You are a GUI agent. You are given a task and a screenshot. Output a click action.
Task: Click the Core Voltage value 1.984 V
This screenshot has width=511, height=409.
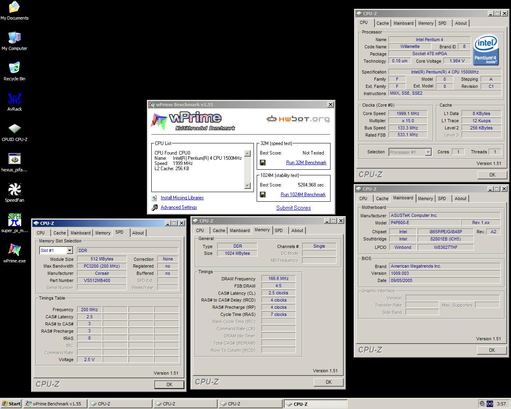pos(457,61)
